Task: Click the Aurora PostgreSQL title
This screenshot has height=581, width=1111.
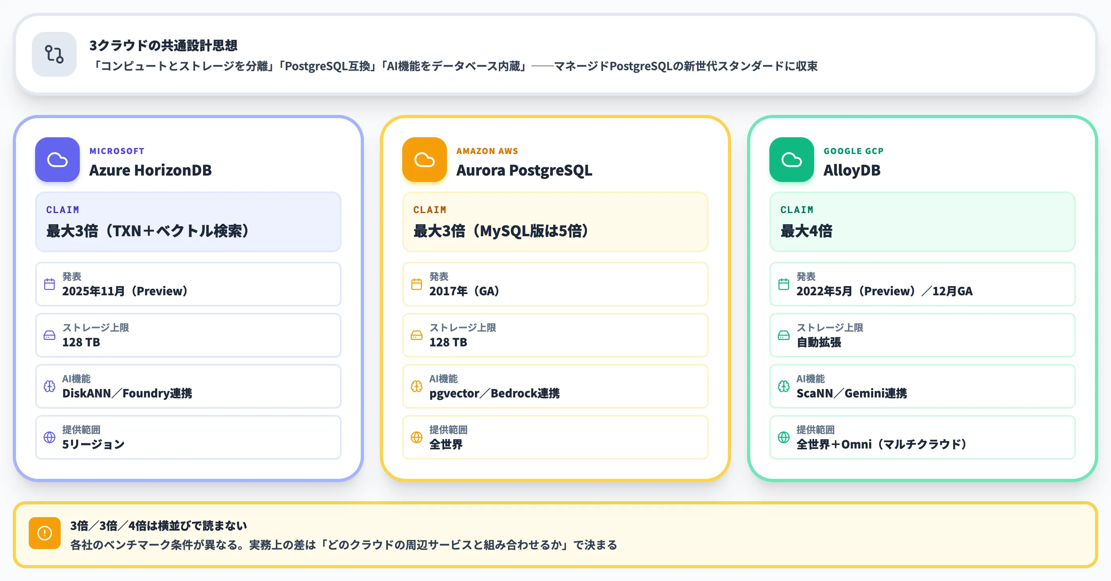Action: (x=524, y=170)
